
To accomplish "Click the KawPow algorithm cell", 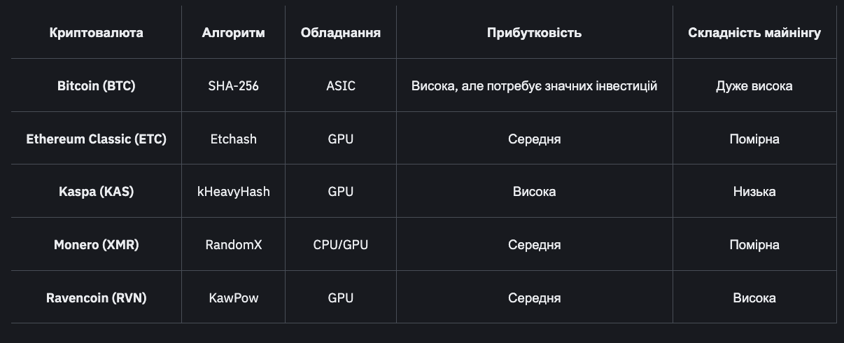I will [x=233, y=298].
